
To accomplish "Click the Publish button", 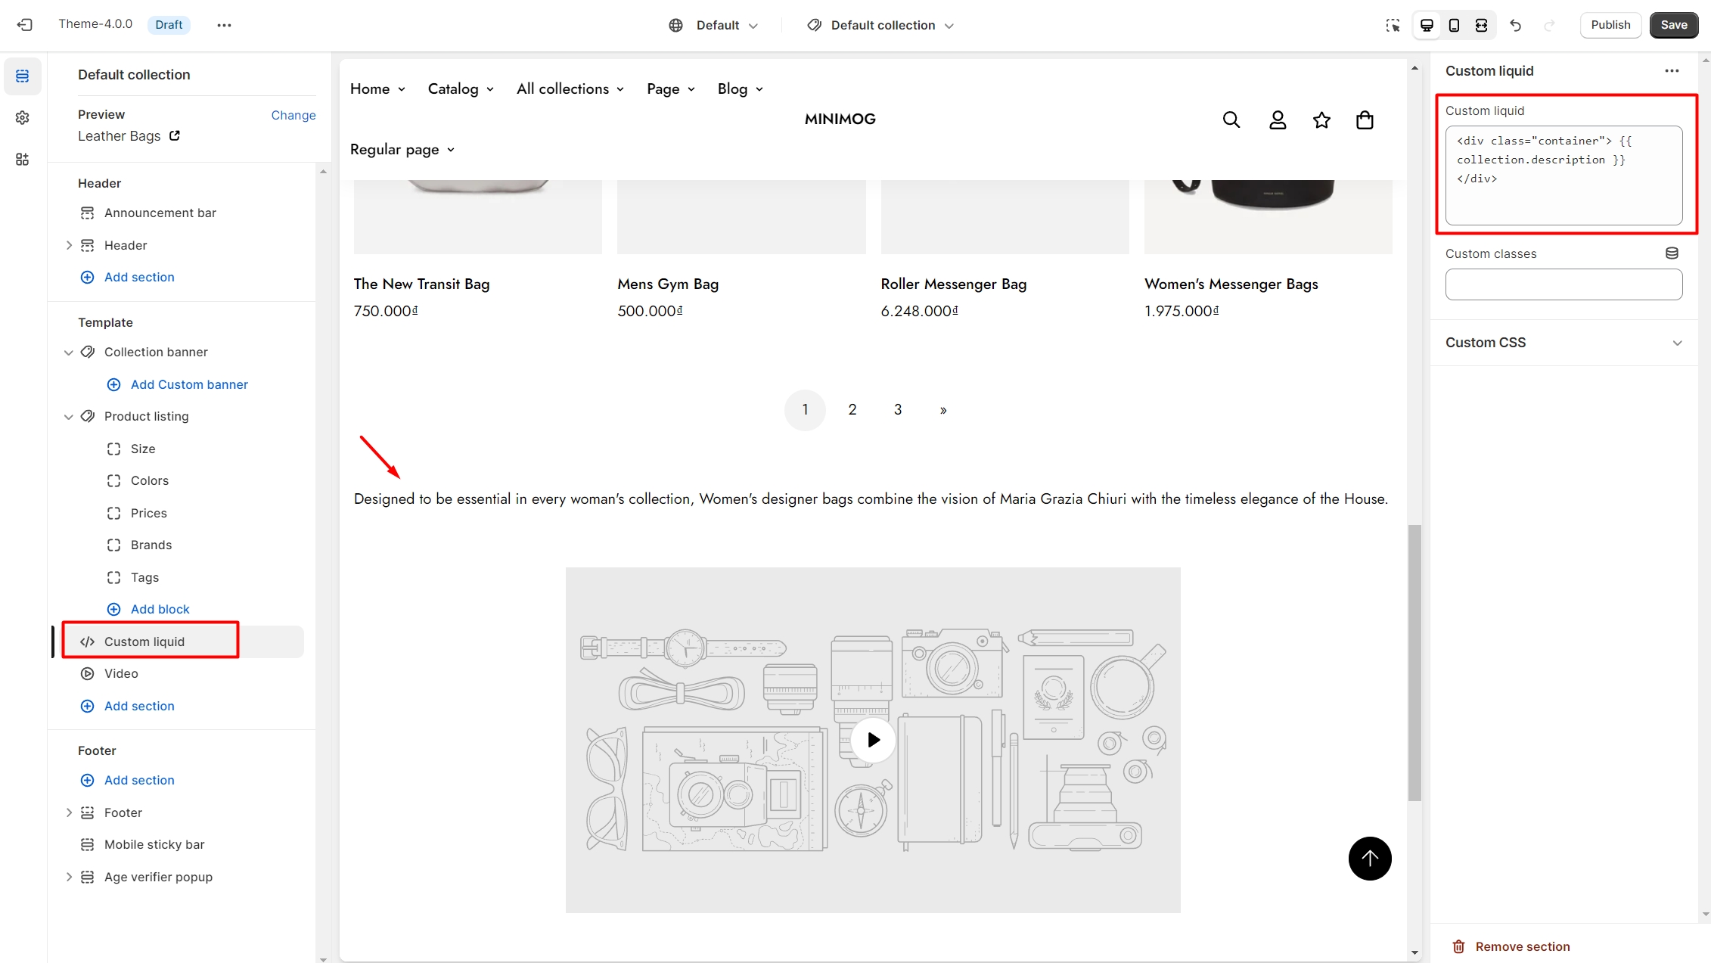I will pos(1610,25).
